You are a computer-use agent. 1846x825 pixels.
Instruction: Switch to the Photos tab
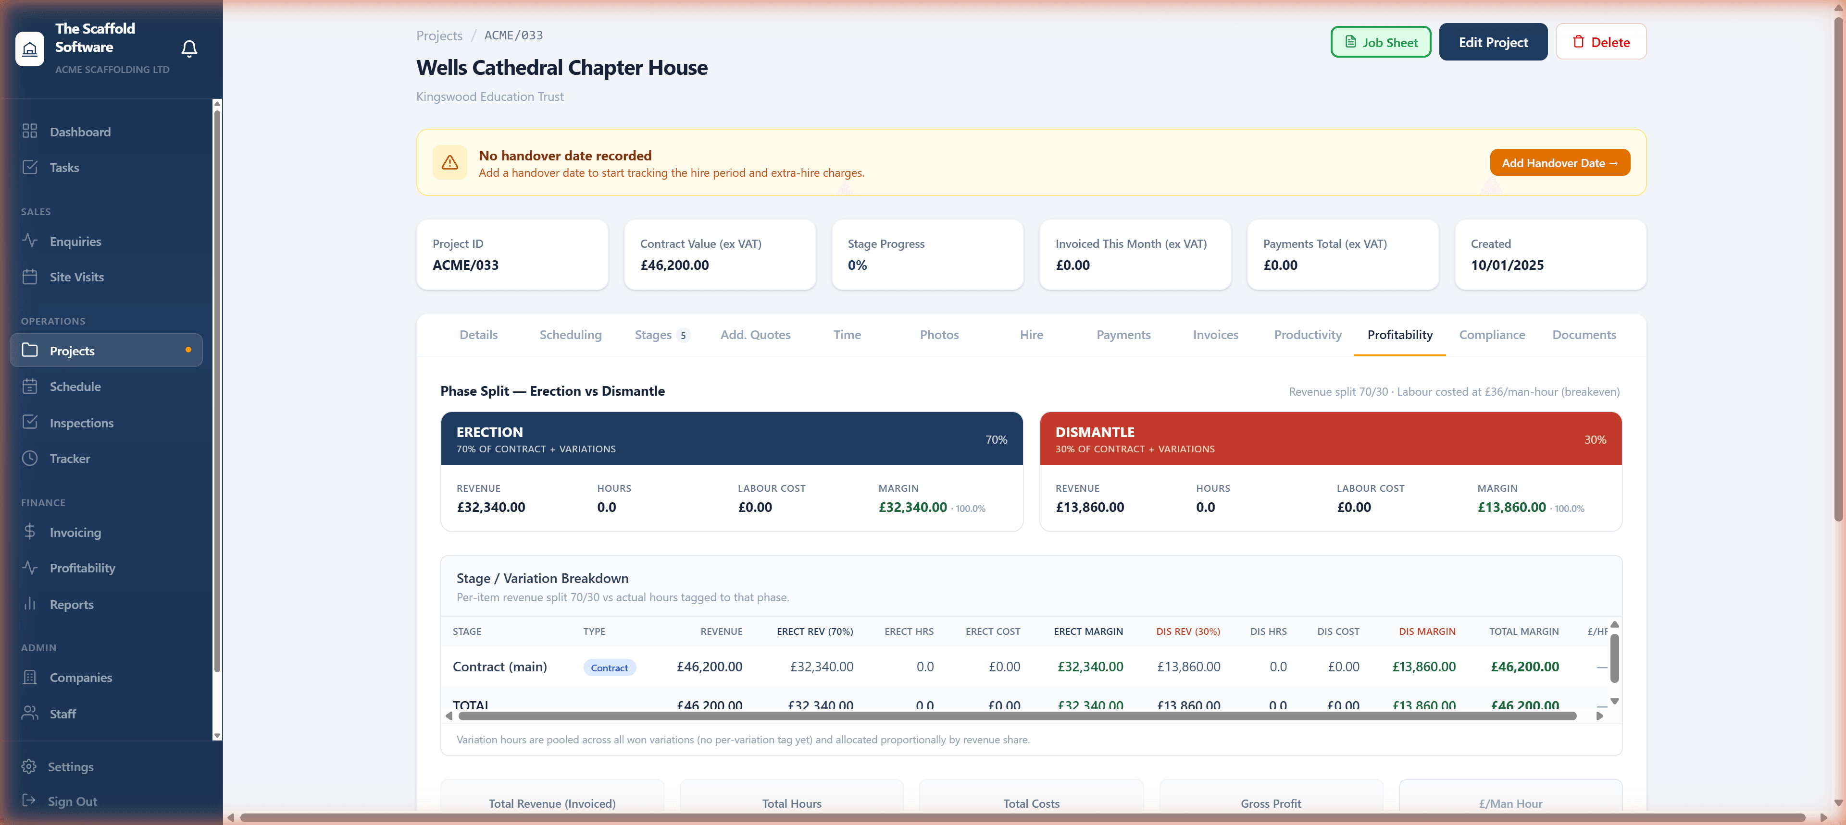[939, 334]
